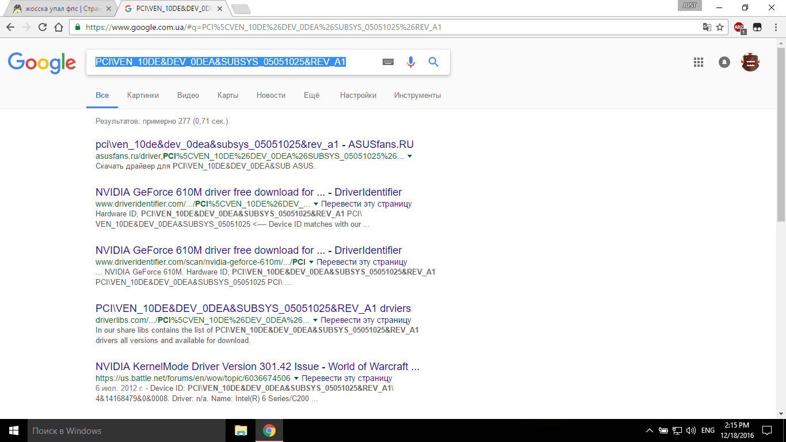This screenshot has height=442, width=786.
Task: Close the 'жосска упал фпс' tab
Action: click(110, 9)
